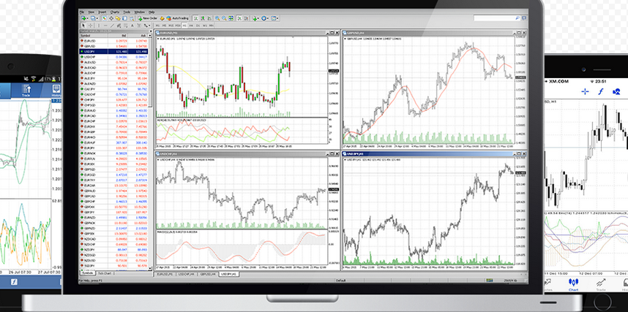Open the Charts menu
Screen dimensions: 628x312
(114, 12)
